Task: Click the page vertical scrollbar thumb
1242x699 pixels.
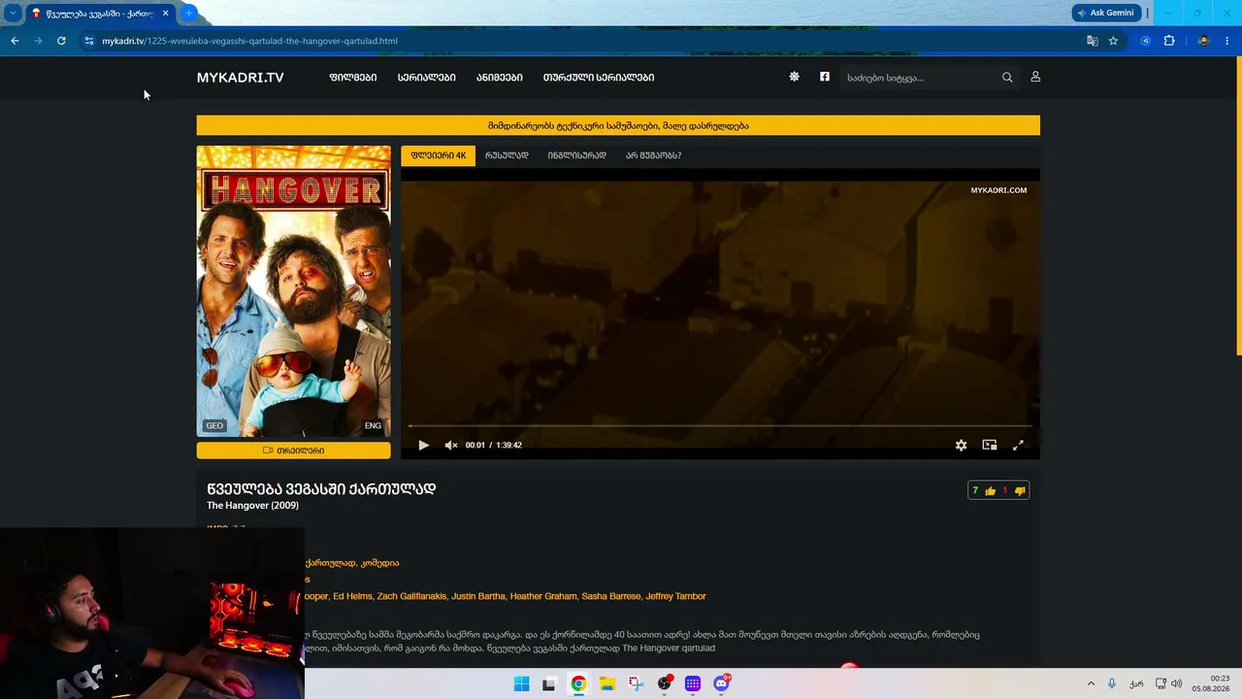Action: 1238,206
